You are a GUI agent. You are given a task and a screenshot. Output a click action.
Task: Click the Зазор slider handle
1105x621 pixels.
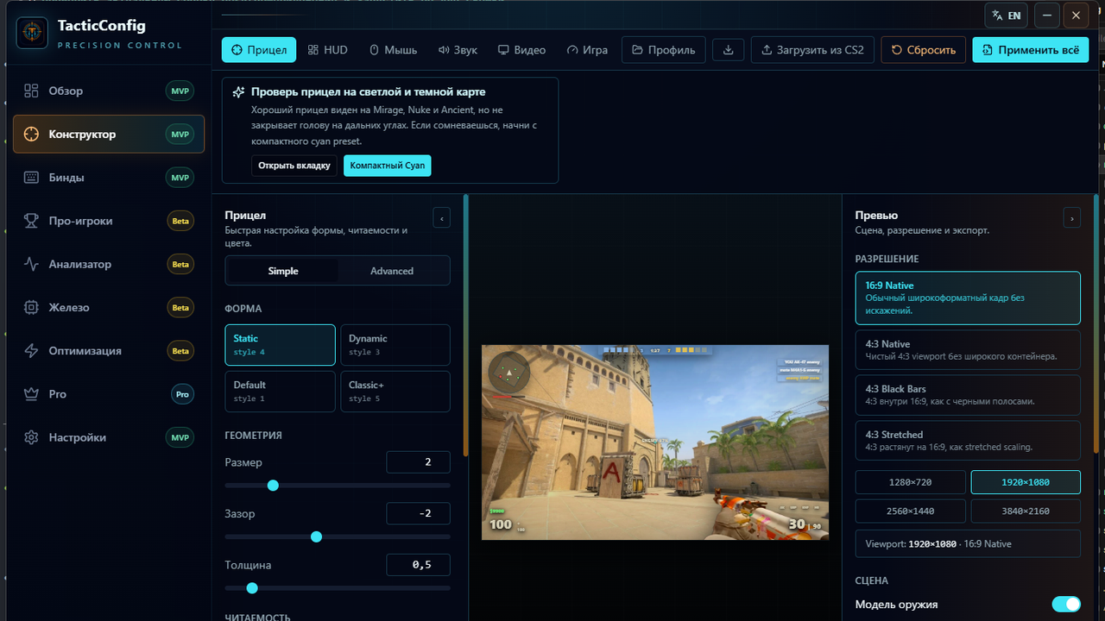point(316,536)
